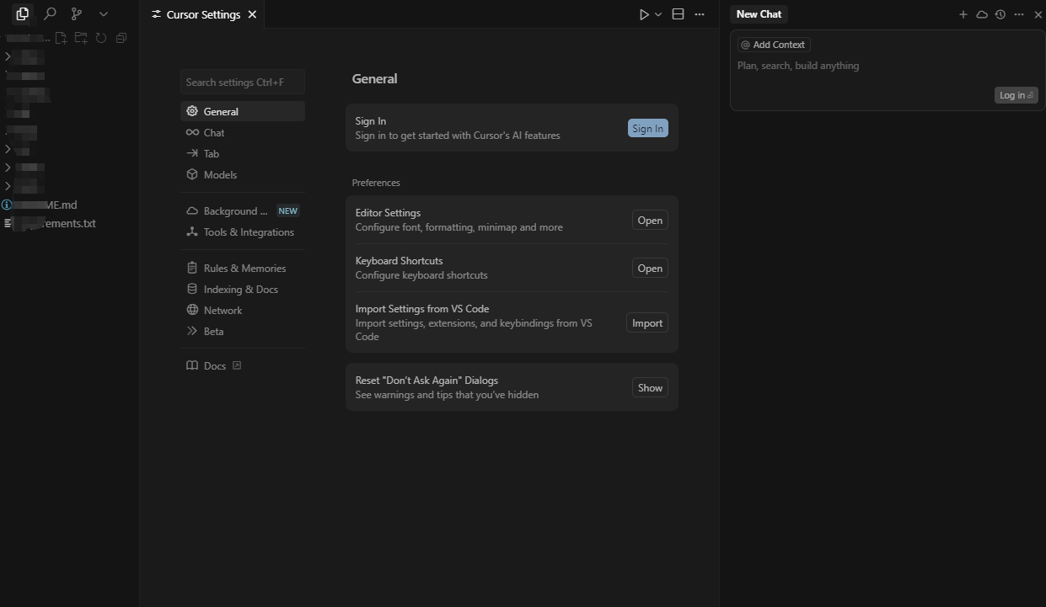Open the Explorer files view icon

(23, 13)
